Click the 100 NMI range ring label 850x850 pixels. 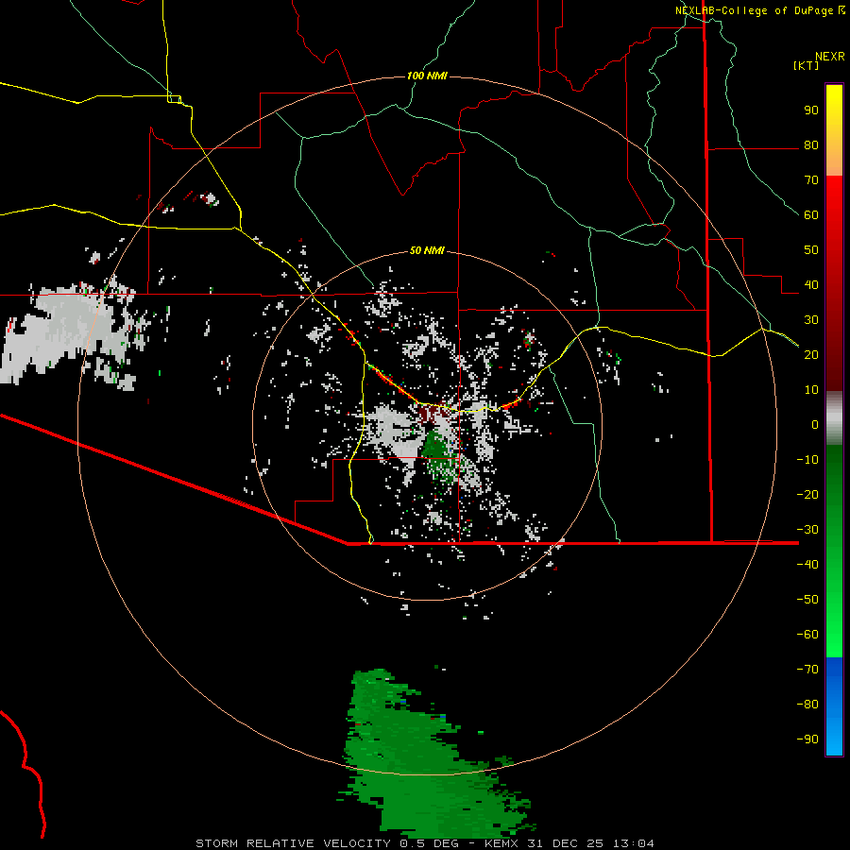point(427,76)
